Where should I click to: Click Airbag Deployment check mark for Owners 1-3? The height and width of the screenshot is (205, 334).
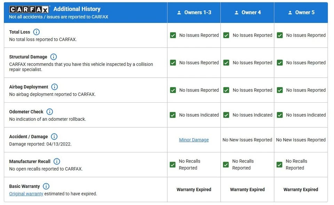(173, 90)
